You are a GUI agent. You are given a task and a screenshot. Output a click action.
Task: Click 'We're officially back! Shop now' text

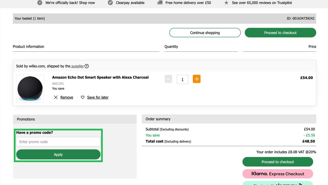tap(70, 3)
